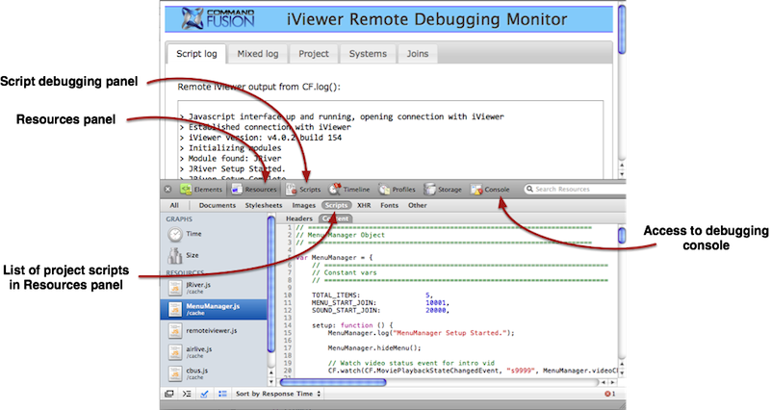Filter resources by Fonts
The height and width of the screenshot is (410, 770).
point(389,205)
